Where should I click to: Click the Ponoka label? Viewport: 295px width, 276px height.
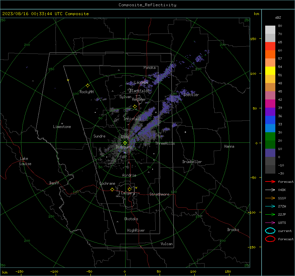pos(149,68)
